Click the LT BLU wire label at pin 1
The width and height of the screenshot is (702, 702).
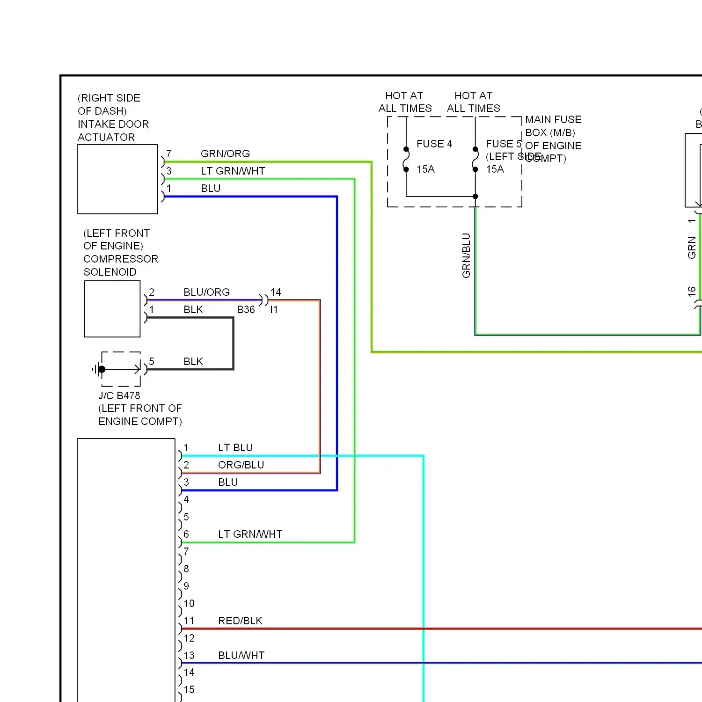click(x=235, y=447)
